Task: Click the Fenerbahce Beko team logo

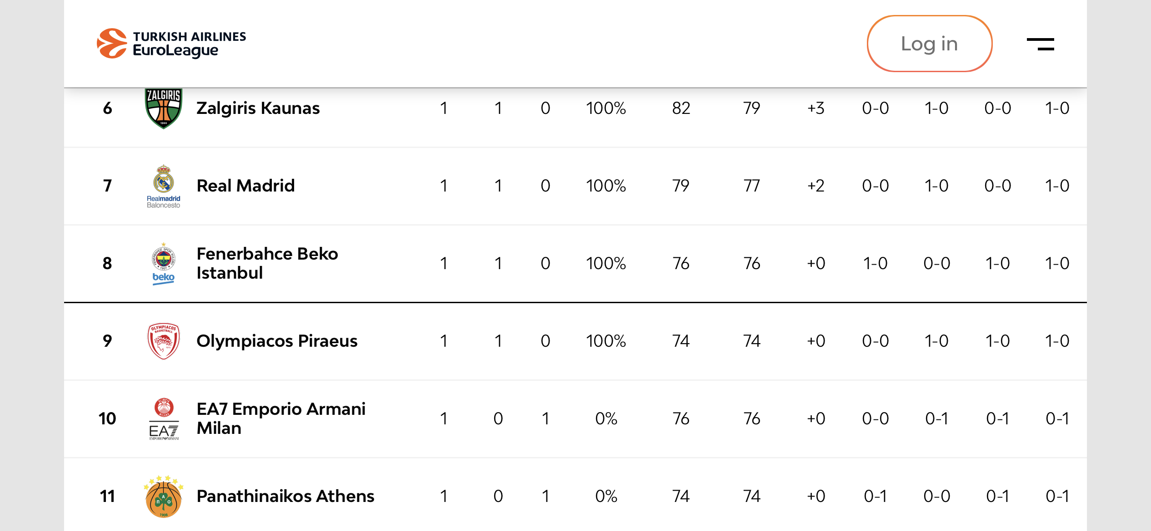Action: [164, 264]
